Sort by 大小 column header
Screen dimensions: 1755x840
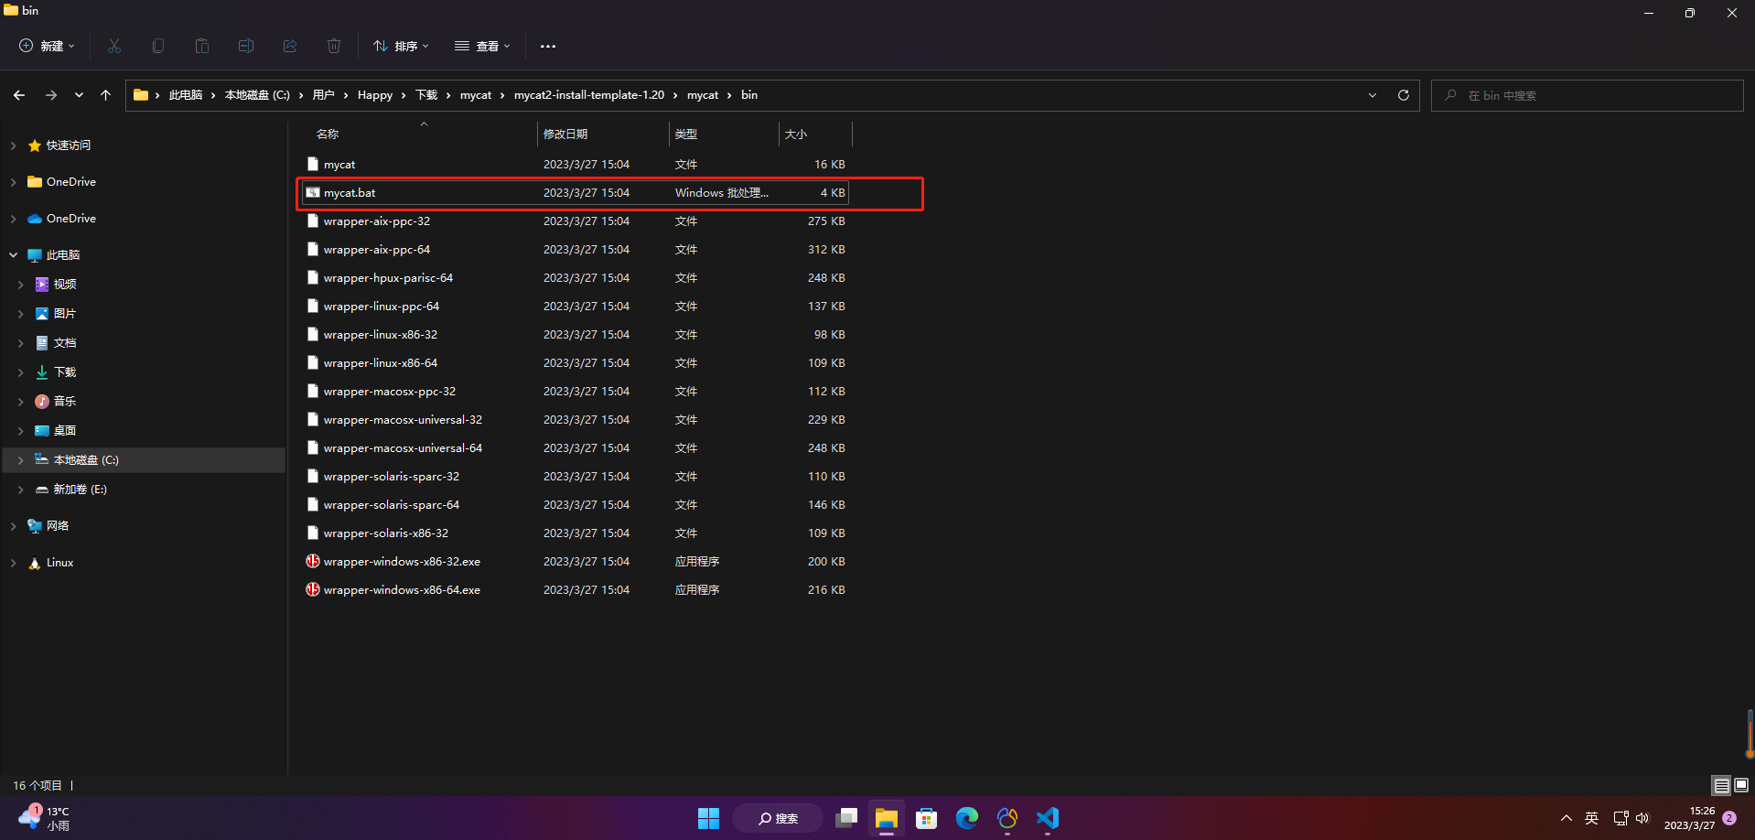pyautogui.click(x=796, y=135)
